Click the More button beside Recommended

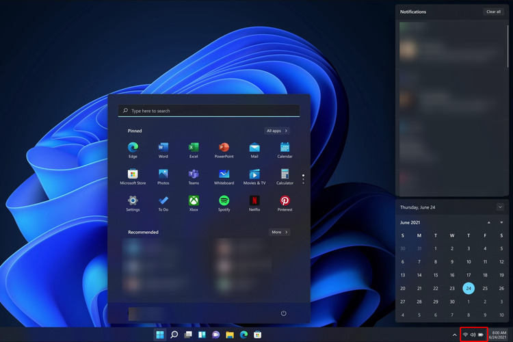click(x=279, y=232)
